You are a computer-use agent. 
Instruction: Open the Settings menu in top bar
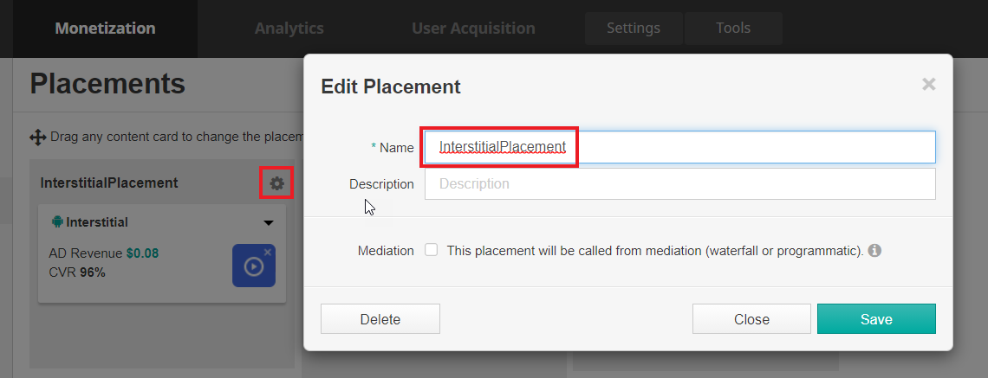(633, 29)
